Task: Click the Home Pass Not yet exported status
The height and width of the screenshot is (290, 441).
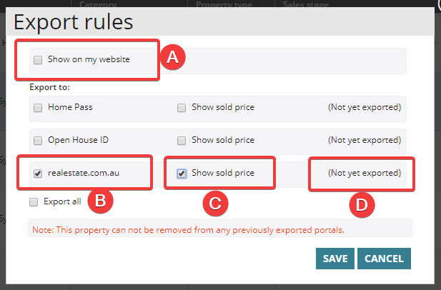Action: tap(364, 108)
